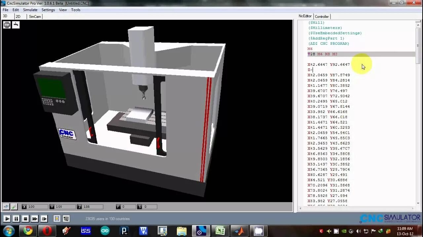Image resolution: width=423 pixels, height=237 pixels.
Task: Click the X coordinate field showing 100
Action: coord(37,207)
